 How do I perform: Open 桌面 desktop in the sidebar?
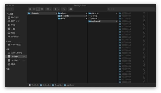[11, 33]
